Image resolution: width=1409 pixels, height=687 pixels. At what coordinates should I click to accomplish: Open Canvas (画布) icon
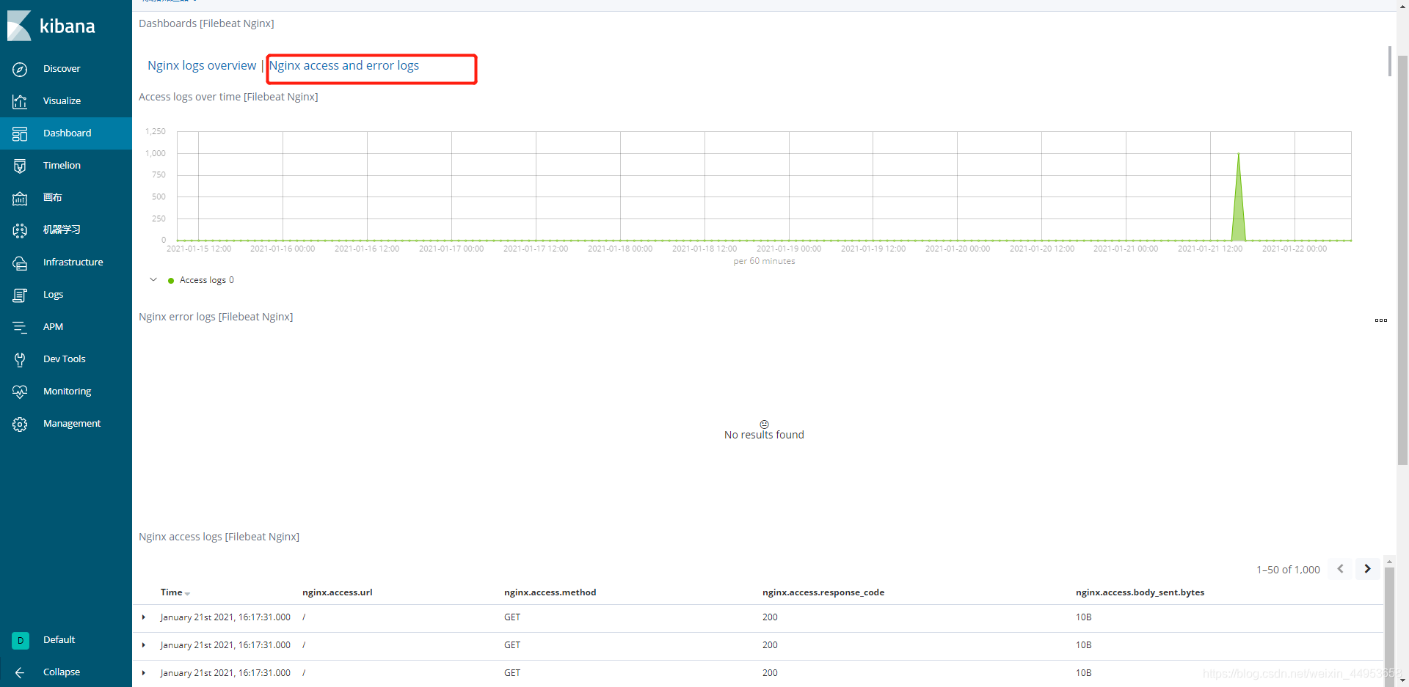20,198
